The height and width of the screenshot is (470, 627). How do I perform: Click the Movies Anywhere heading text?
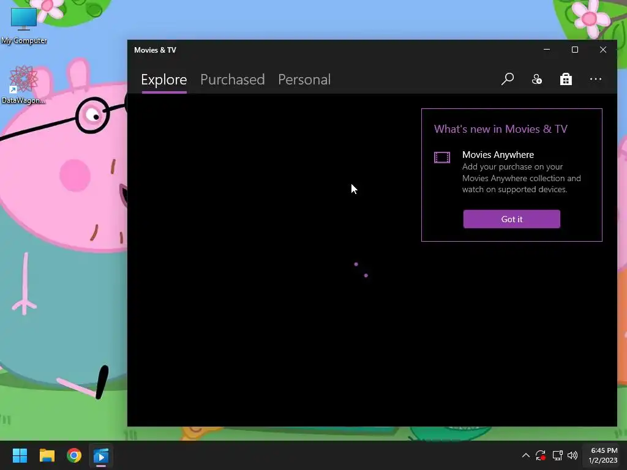[498, 155]
